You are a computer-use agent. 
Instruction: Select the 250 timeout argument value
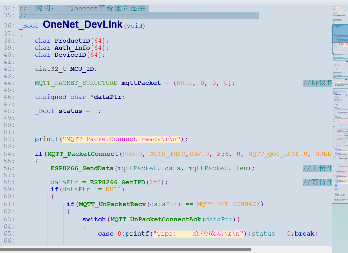[x=155, y=182]
